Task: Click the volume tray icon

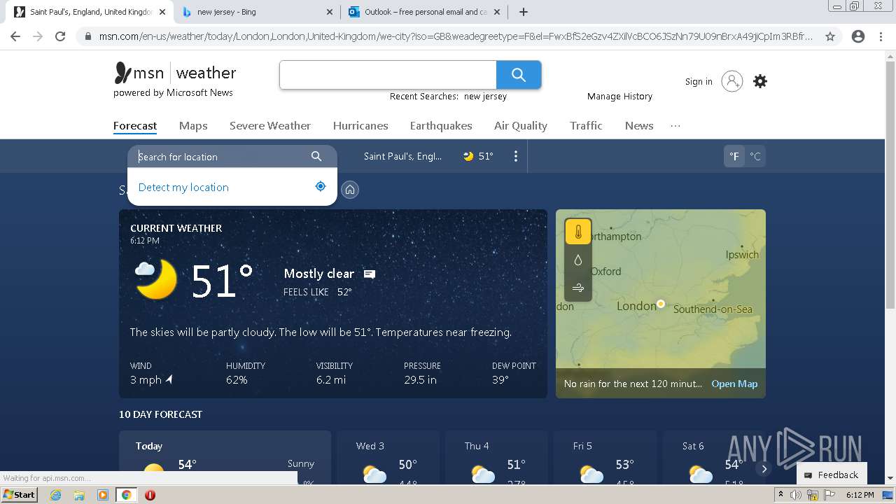Action: point(796,495)
